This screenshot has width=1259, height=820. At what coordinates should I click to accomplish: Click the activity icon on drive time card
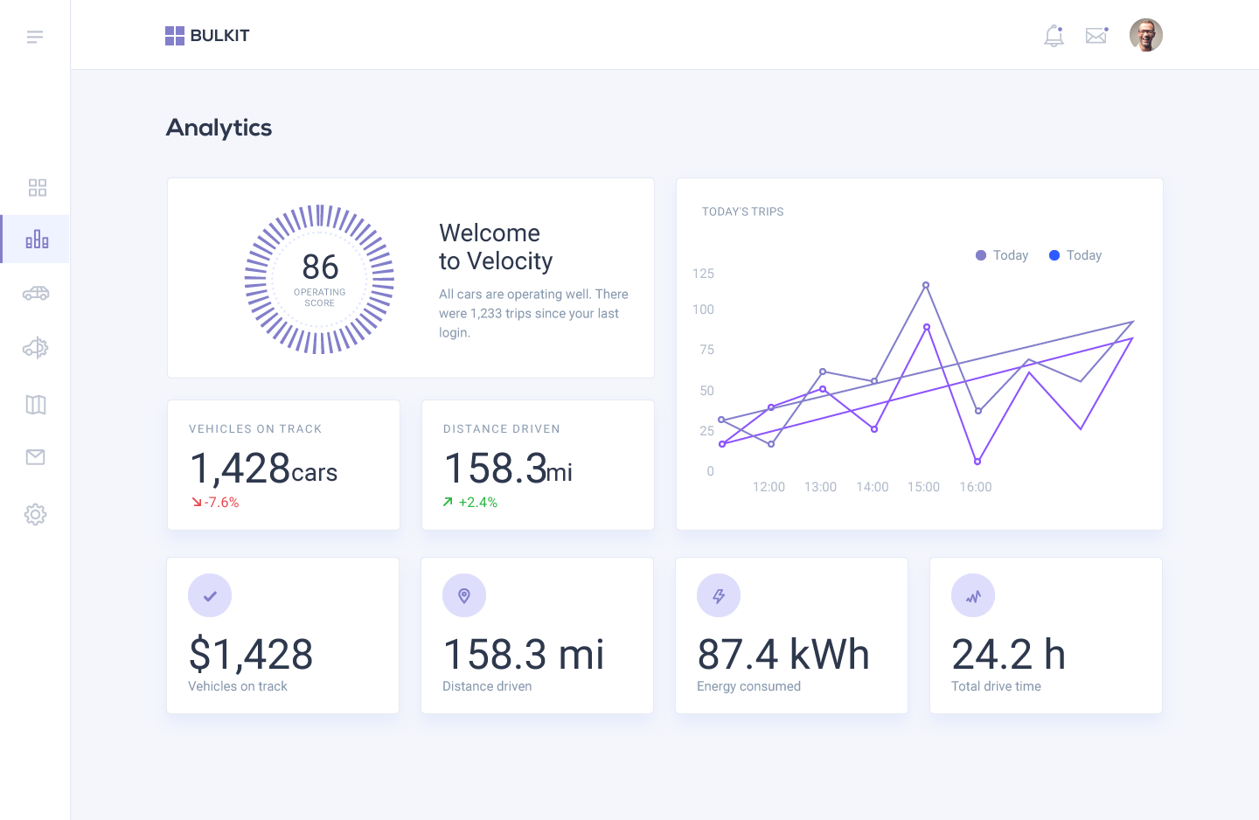(973, 596)
